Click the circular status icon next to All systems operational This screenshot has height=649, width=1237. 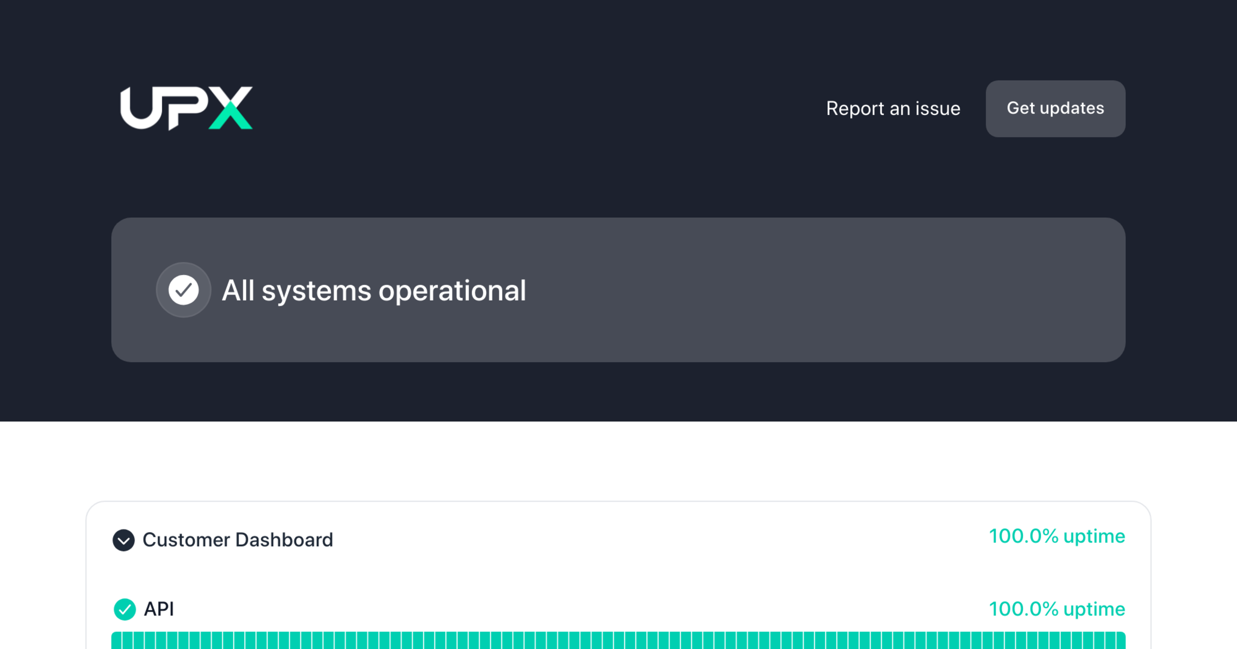(x=183, y=290)
